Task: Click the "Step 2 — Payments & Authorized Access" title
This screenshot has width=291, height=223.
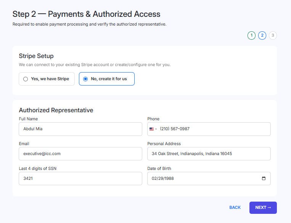Action: [x=86, y=14]
